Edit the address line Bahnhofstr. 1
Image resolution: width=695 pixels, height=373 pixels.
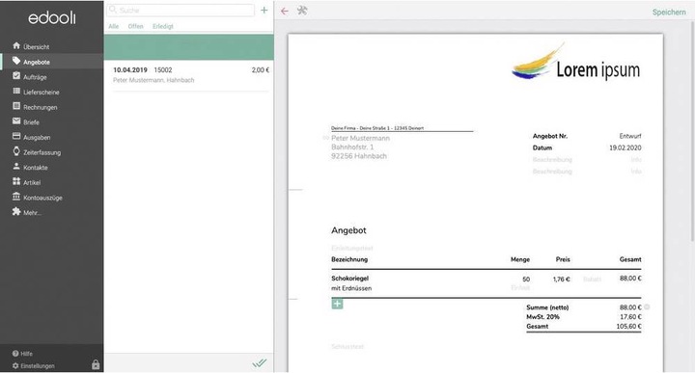(352, 147)
